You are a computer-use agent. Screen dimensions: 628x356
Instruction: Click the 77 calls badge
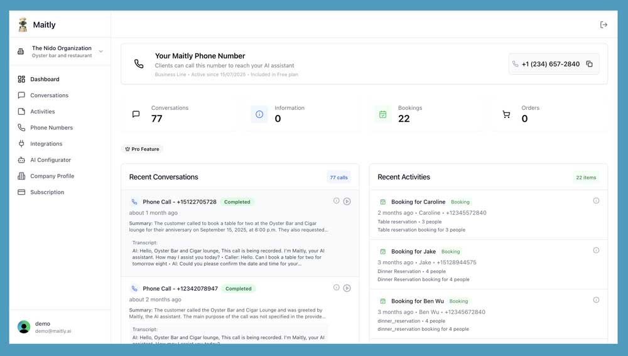point(338,178)
